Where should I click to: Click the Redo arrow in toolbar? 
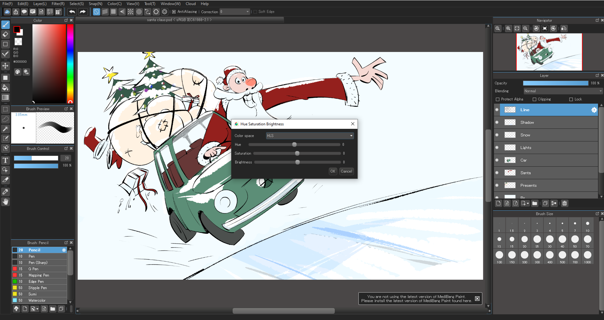(x=83, y=12)
